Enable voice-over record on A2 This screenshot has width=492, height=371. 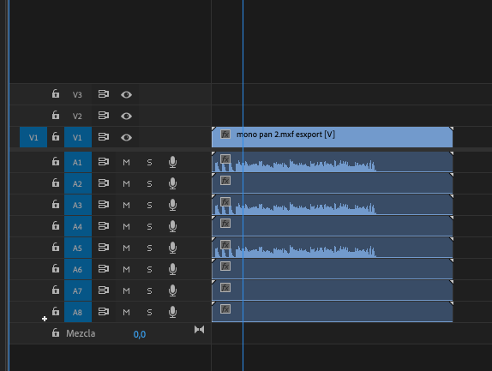pyautogui.click(x=172, y=183)
